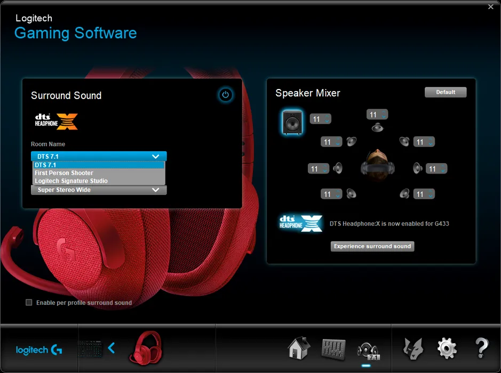The height and width of the screenshot is (373, 501).
Task: Click the Default button in Speaker Mixer
Action: click(x=446, y=92)
